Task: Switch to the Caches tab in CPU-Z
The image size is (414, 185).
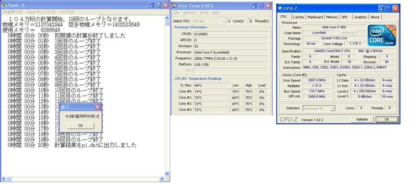Action: (298, 17)
